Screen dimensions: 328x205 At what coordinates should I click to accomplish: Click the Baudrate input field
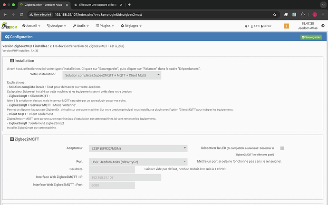click(x=112, y=170)
